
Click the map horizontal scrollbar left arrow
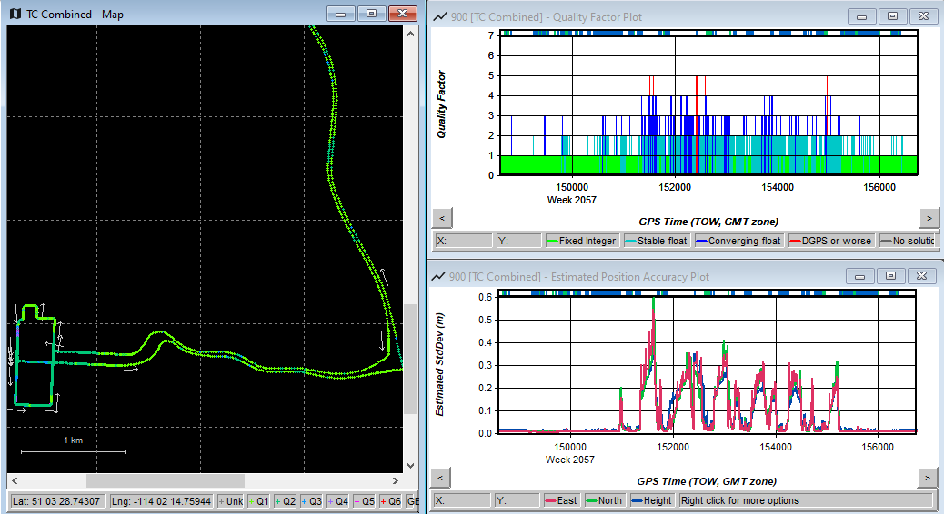(x=15, y=480)
